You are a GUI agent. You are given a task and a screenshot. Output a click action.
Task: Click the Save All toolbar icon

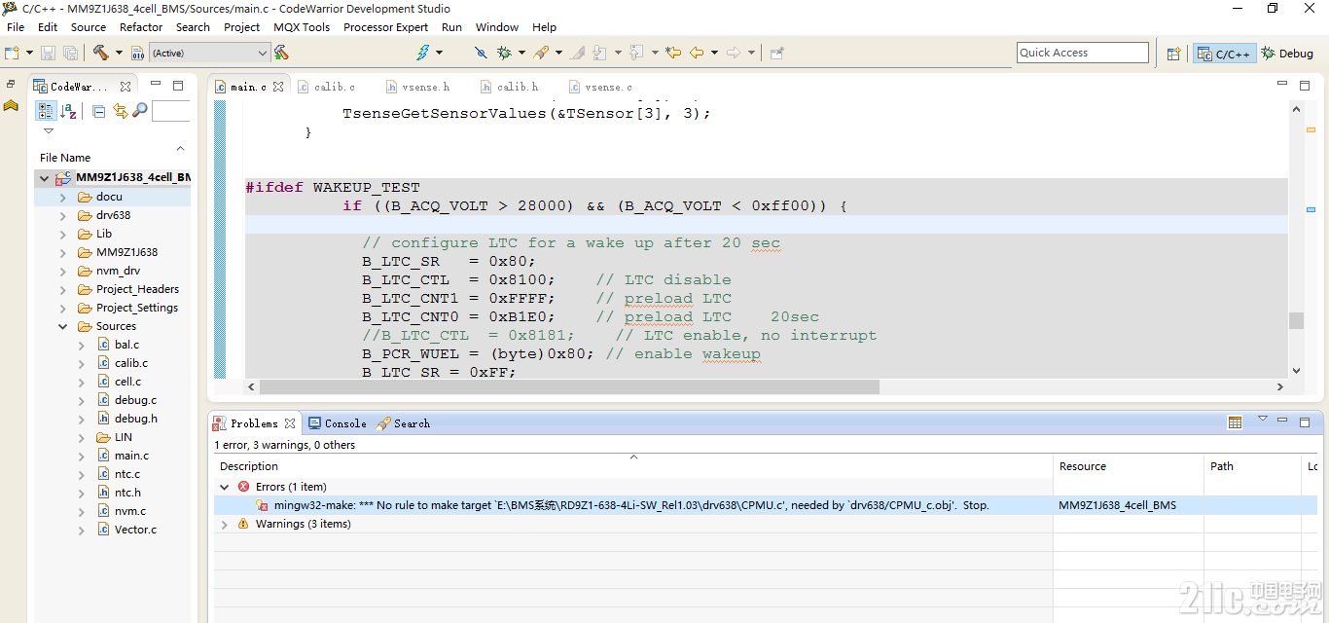71,53
